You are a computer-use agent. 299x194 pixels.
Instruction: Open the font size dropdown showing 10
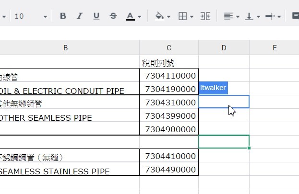tap(31, 16)
